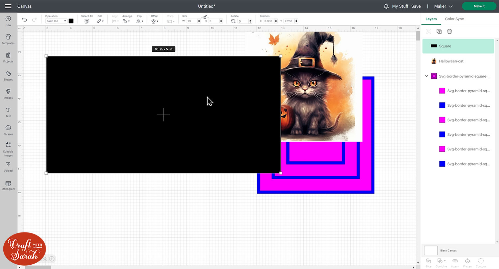Click the Untitled* project title
The width and height of the screenshot is (499, 269).
(x=207, y=6)
